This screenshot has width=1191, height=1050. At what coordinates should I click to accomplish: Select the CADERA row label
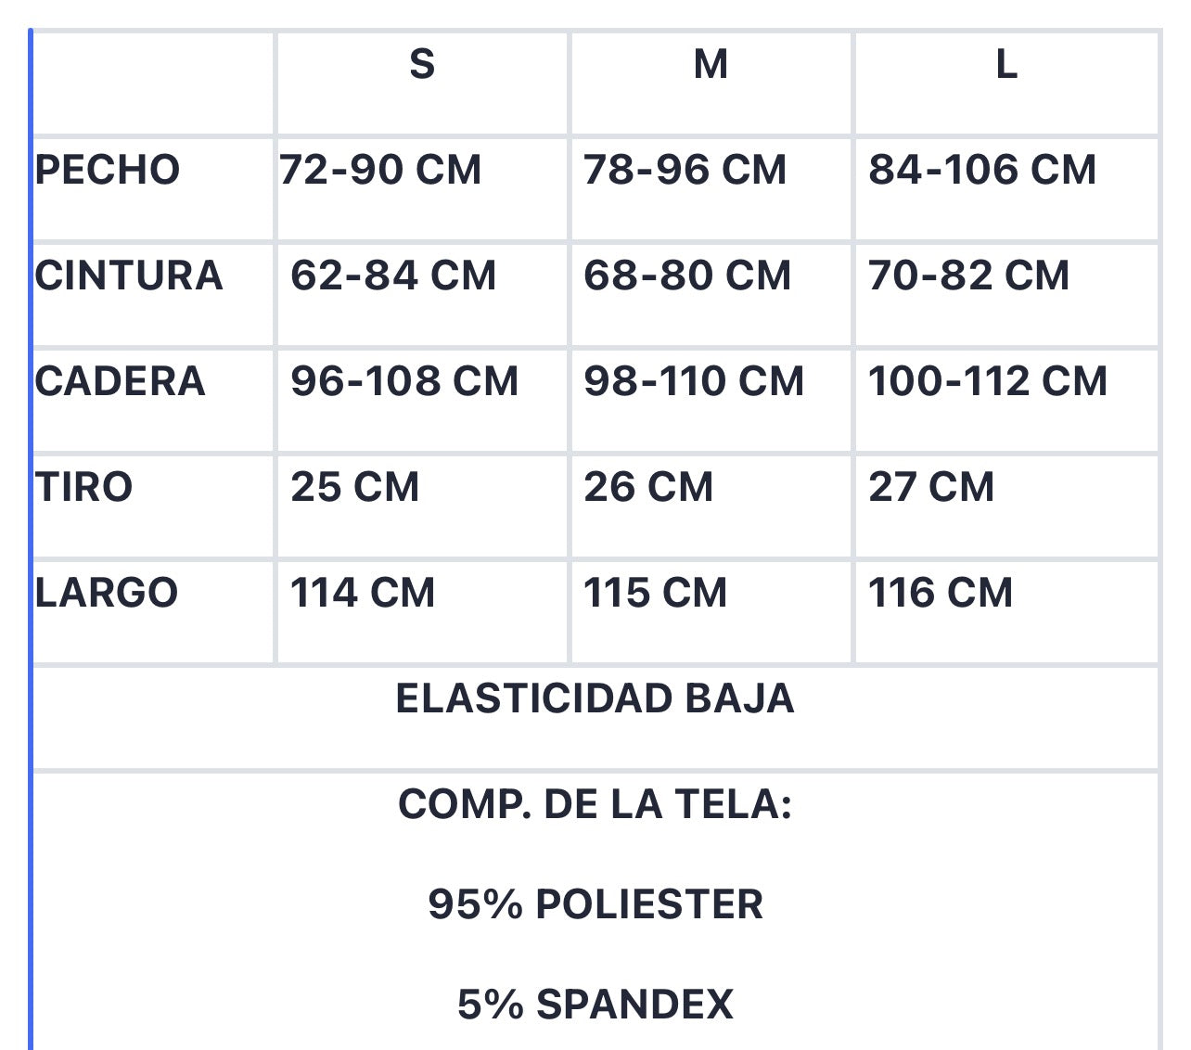120,381
